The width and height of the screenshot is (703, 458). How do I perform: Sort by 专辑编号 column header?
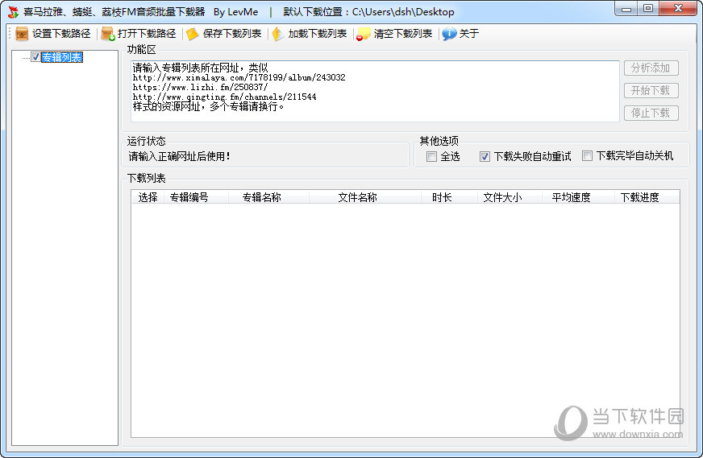pyautogui.click(x=197, y=197)
